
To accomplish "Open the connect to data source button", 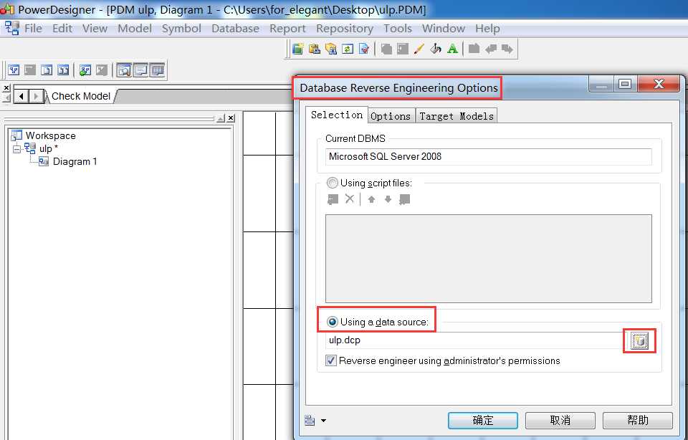I will click(x=639, y=340).
